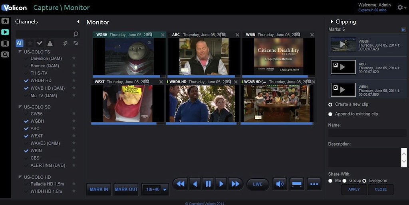
Task: Click the calendar icon on WBIN player
Action: (x=297, y=35)
